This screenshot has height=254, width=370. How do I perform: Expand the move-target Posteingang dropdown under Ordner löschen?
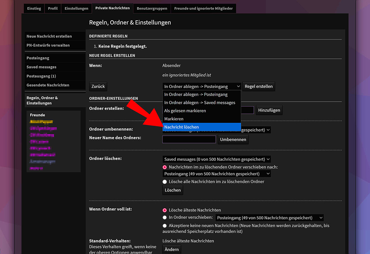point(217,174)
